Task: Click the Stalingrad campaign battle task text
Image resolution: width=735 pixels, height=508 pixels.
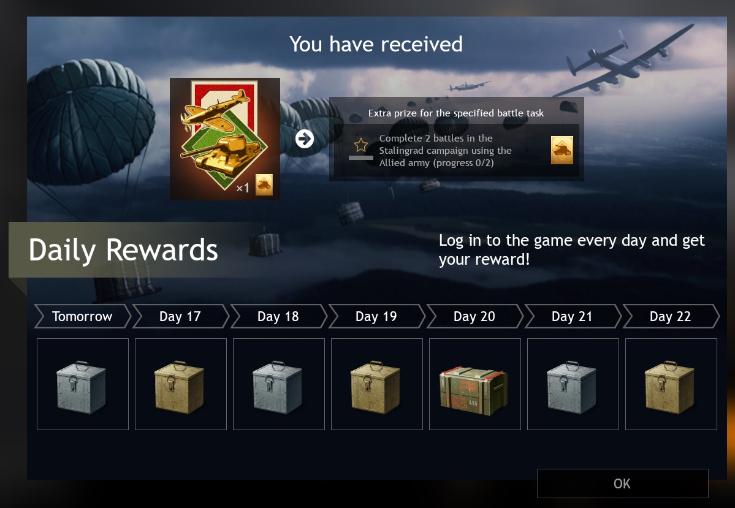Action: click(x=445, y=150)
